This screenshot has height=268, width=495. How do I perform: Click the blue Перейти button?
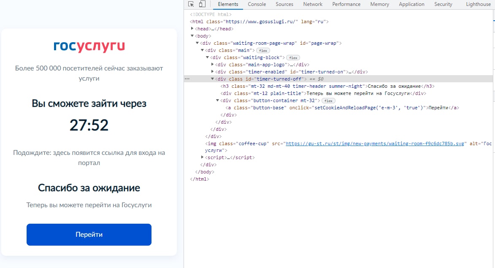(89, 235)
